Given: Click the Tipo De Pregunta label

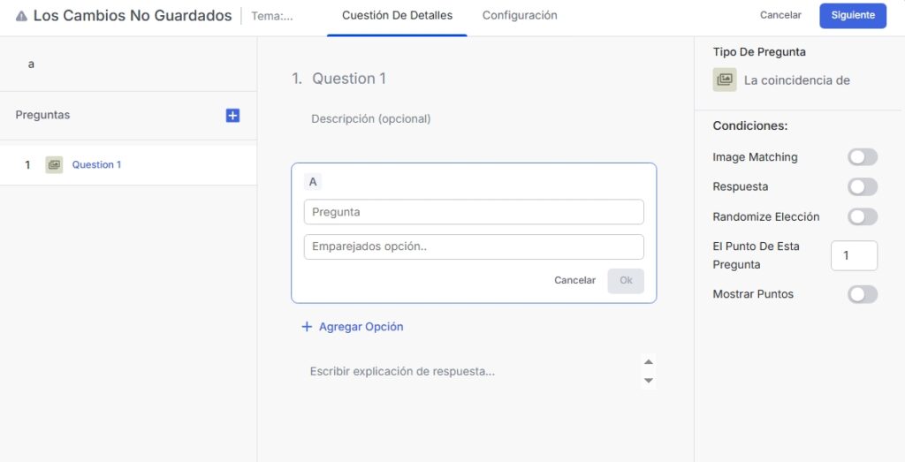Looking at the screenshot, I should (759, 52).
